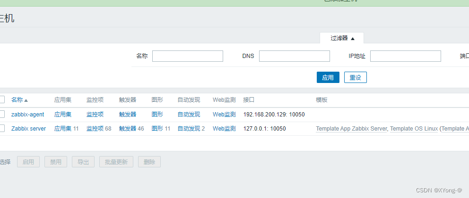
Task: Toggle the select-all checkbox in table header
Action: pos(2,99)
